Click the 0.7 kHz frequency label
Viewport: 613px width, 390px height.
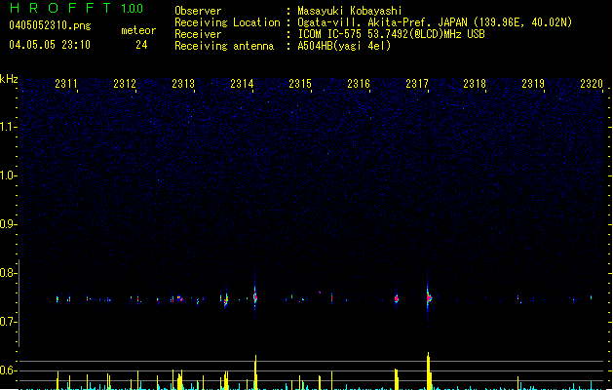pyautogui.click(x=9, y=322)
